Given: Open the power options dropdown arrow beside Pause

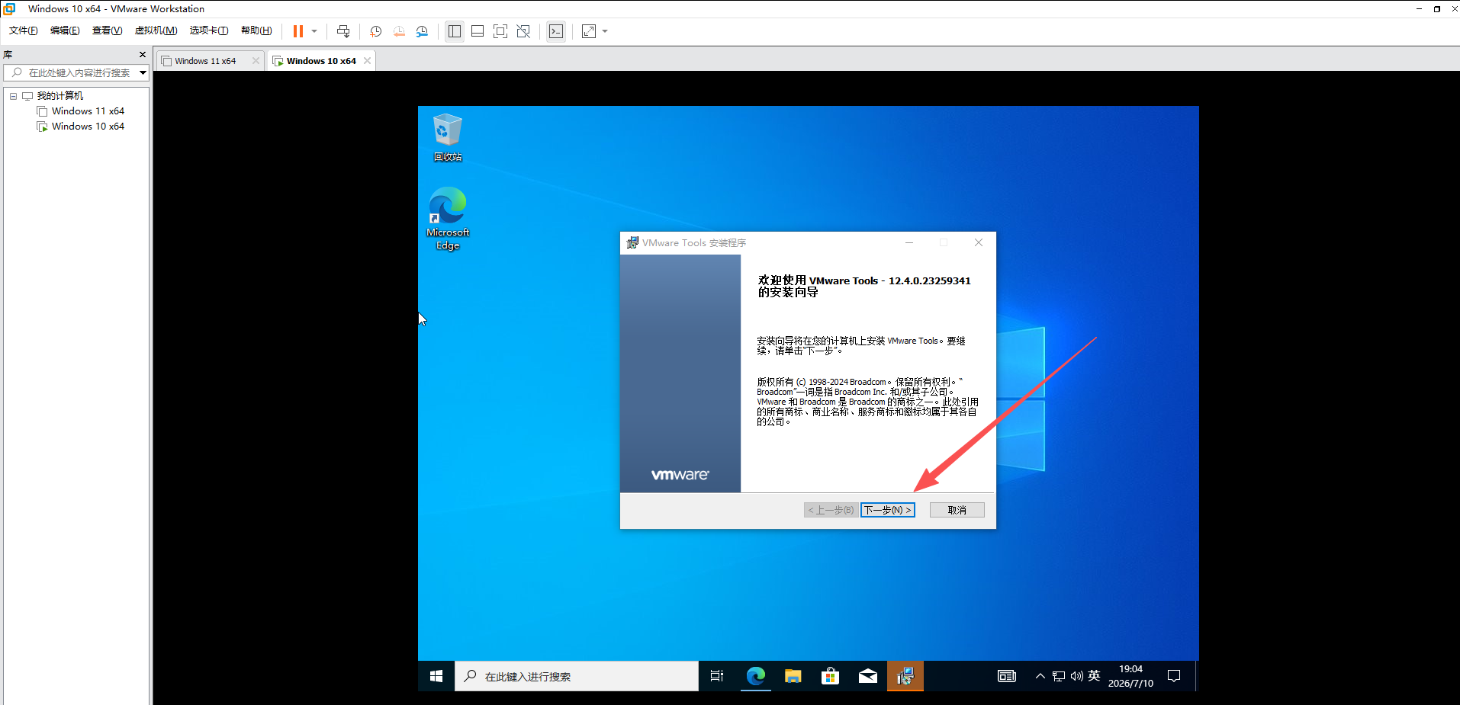Looking at the screenshot, I should [x=314, y=31].
